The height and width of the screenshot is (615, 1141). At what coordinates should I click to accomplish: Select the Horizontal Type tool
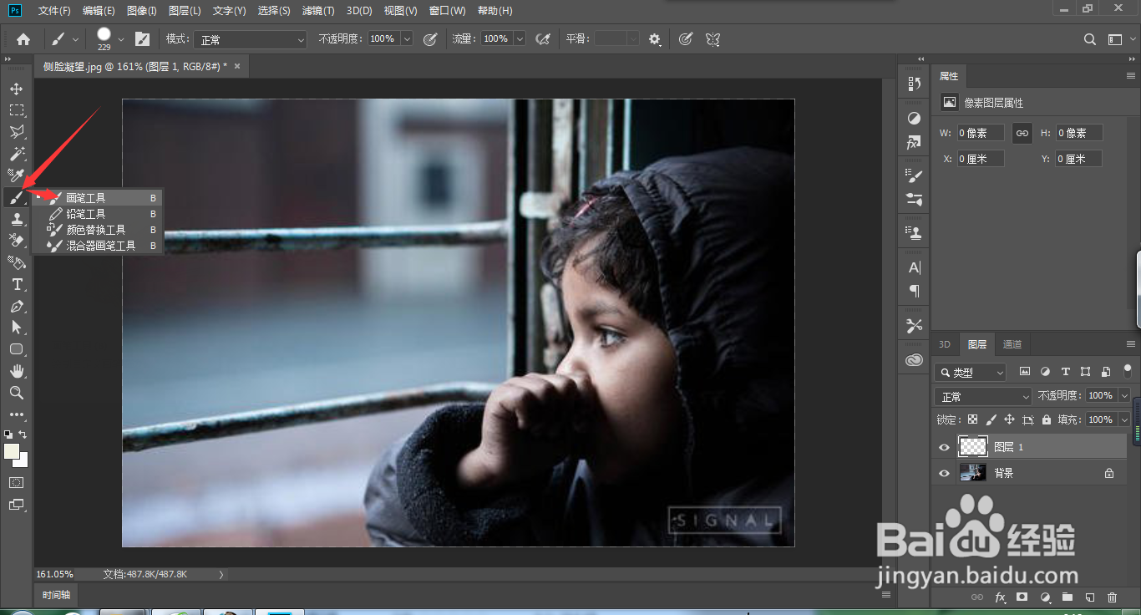click(16, 285)
